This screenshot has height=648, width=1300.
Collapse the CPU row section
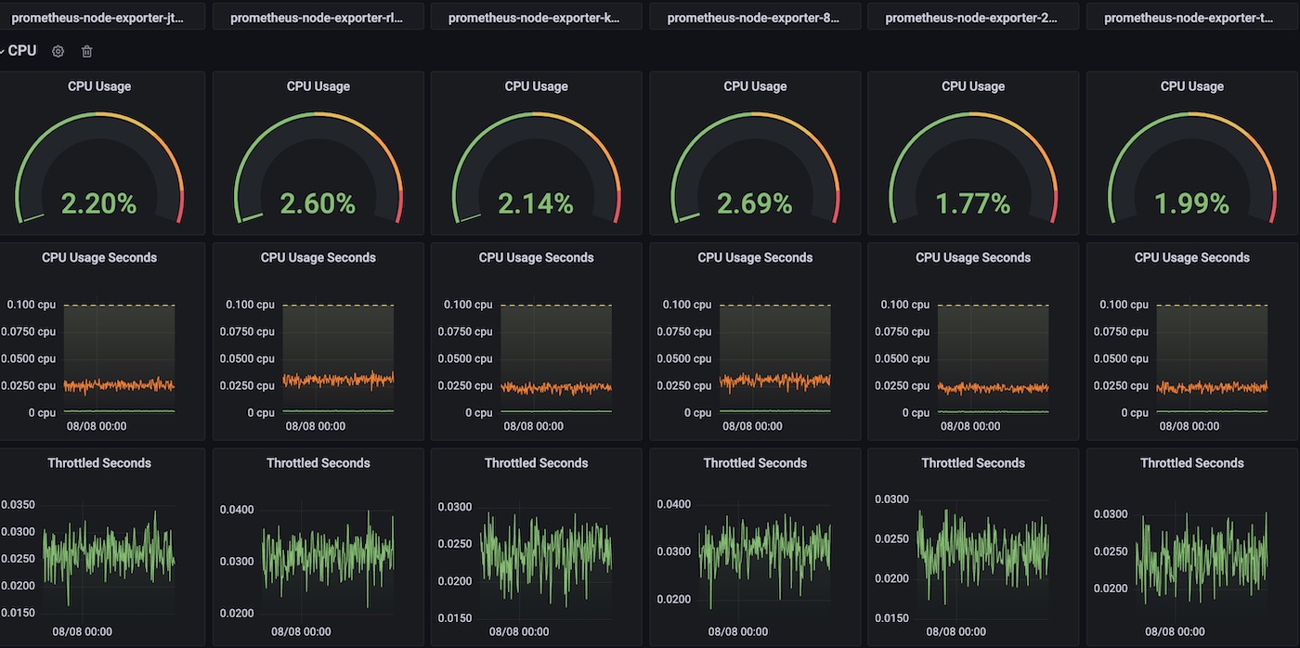(20, 51)
